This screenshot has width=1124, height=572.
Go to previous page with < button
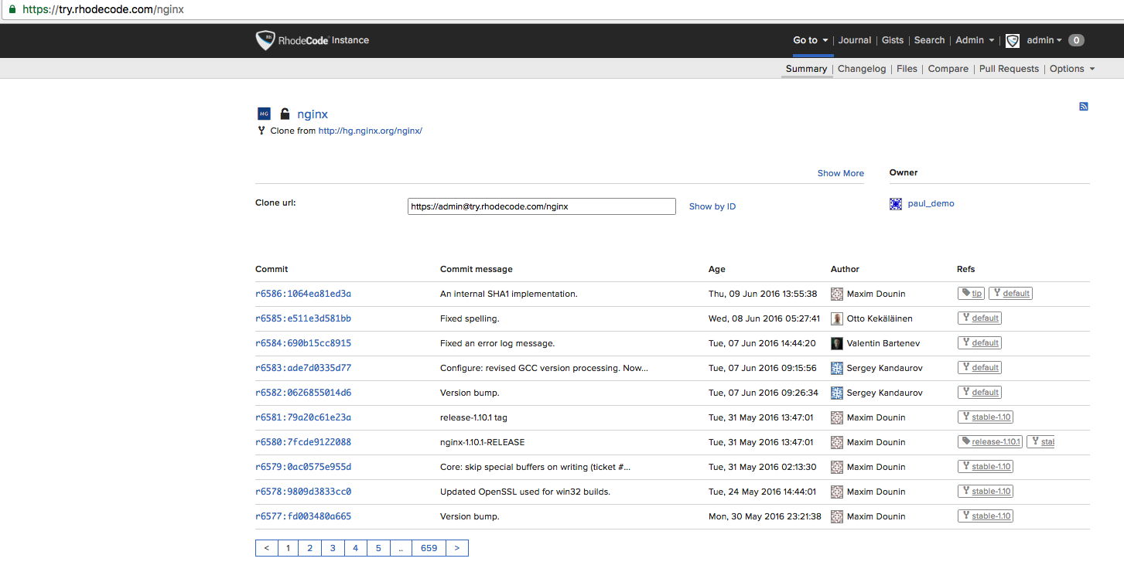[266, 548]
